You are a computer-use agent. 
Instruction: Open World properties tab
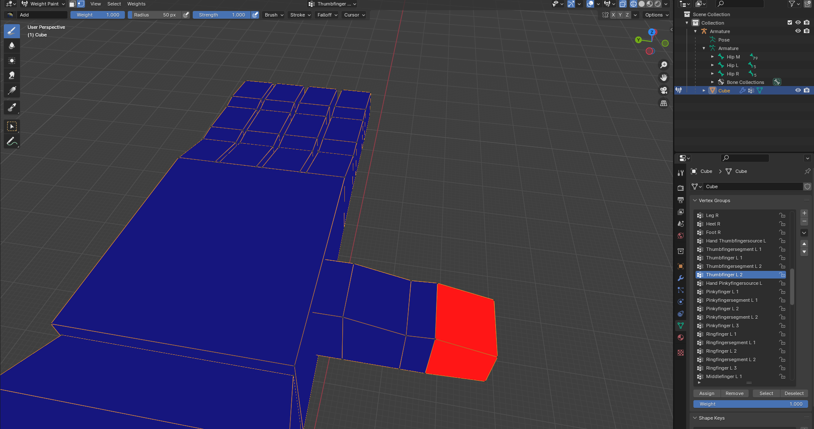tap(681, 236)
